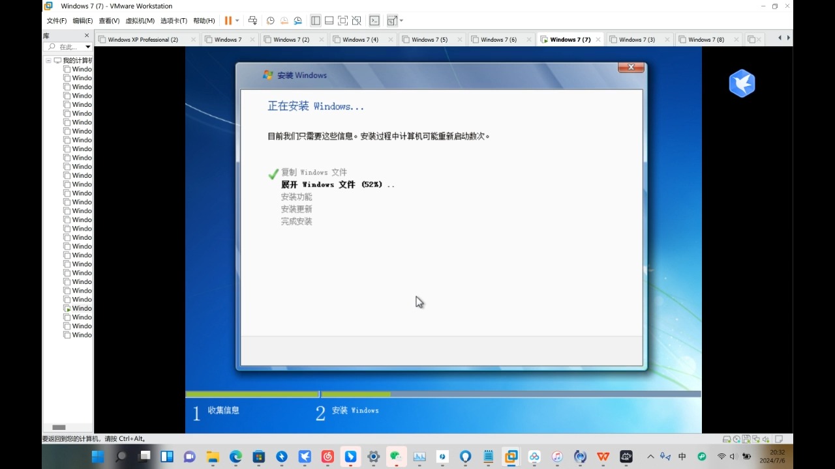Open File Explorer from the taskbar
This screenshot has width=835, height=469.
point(213,457)
